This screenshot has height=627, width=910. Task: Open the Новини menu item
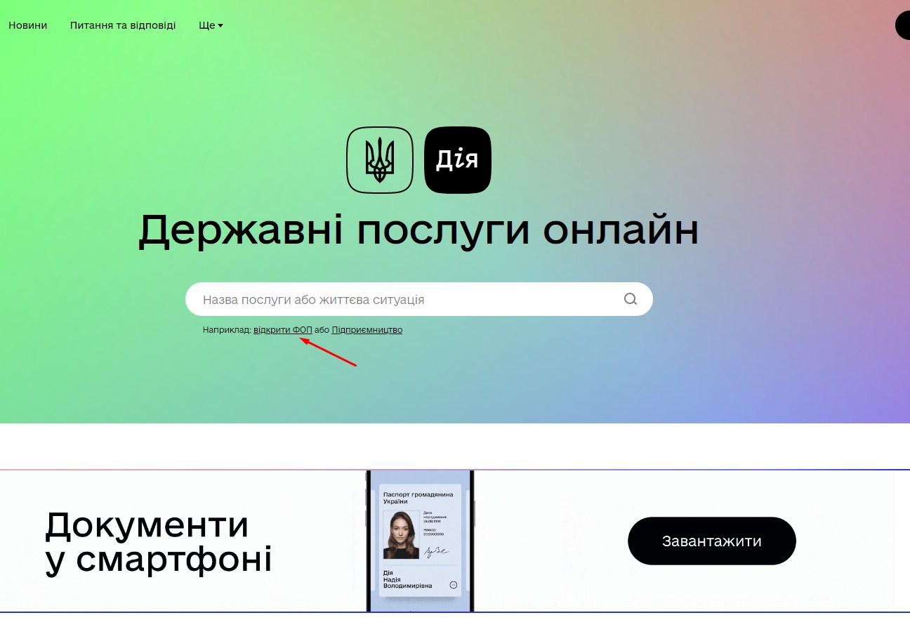point(28,25)
